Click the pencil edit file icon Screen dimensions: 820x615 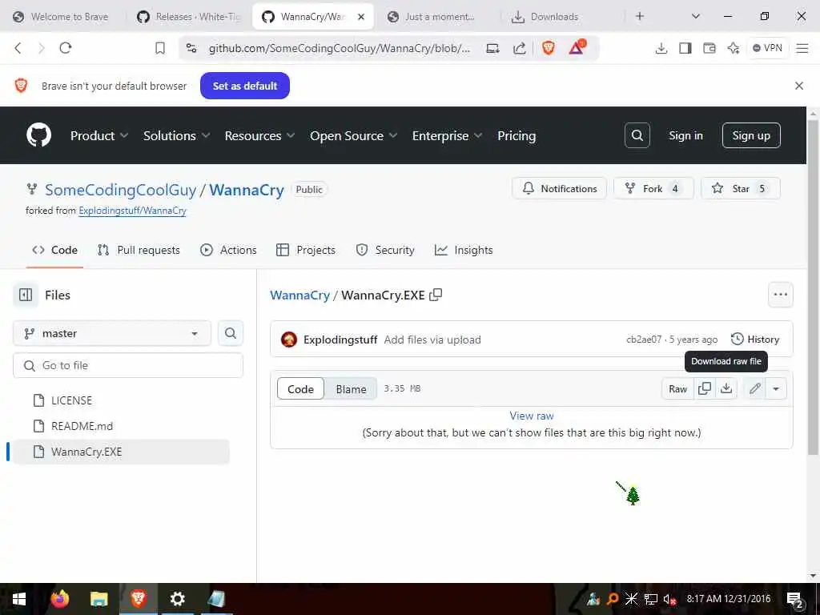pyautogui.click(x=754, y=388)
